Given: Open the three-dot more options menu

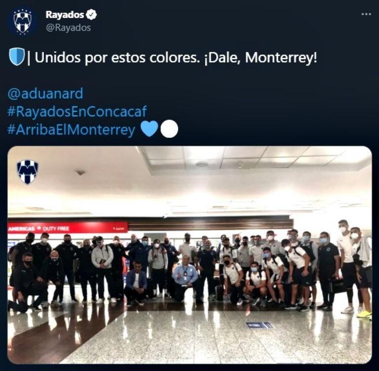Looking at the screenshot, I should 366,14.
